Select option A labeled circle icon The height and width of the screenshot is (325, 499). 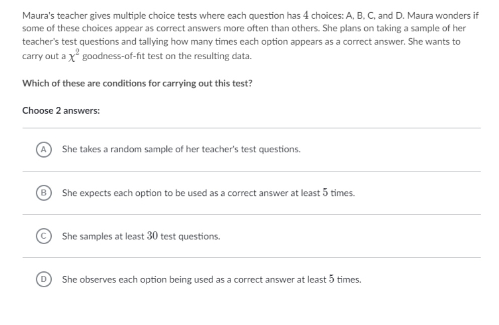[43, 149]
